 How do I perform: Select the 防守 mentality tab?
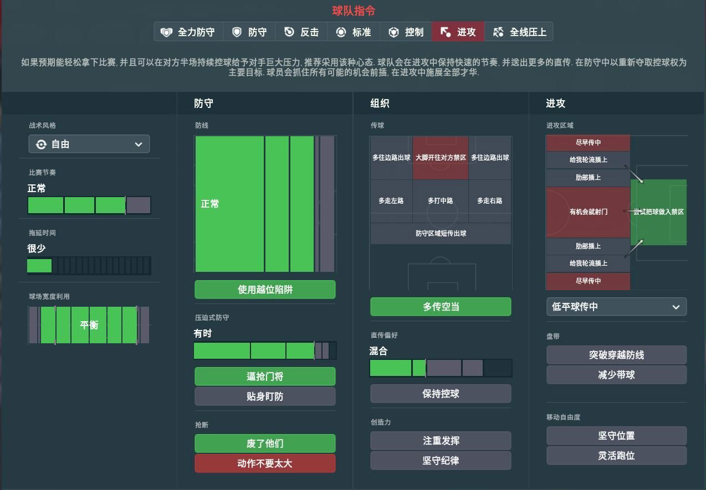point(249,32)
